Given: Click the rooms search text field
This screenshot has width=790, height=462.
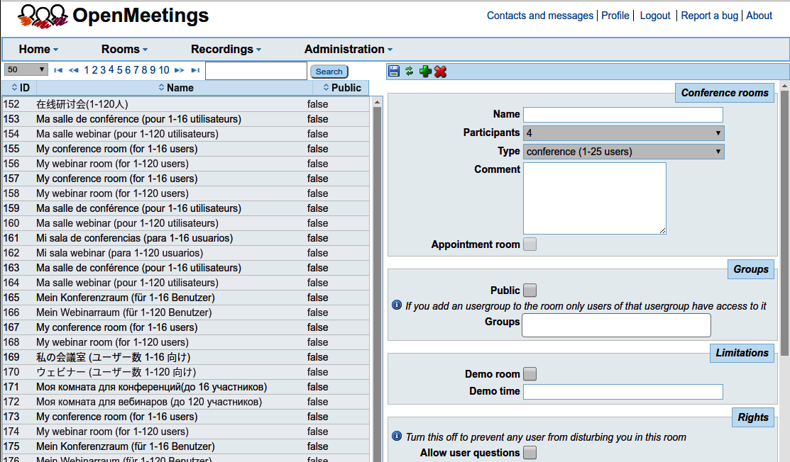Looking at the screenshot, I should click(256, 70).
